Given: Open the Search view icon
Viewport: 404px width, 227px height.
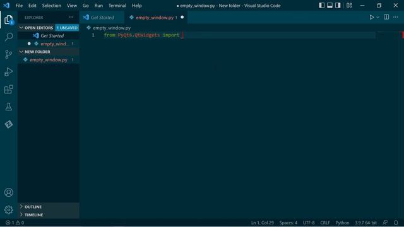Looking at the screenshot, I should click(x=9, y=37).
